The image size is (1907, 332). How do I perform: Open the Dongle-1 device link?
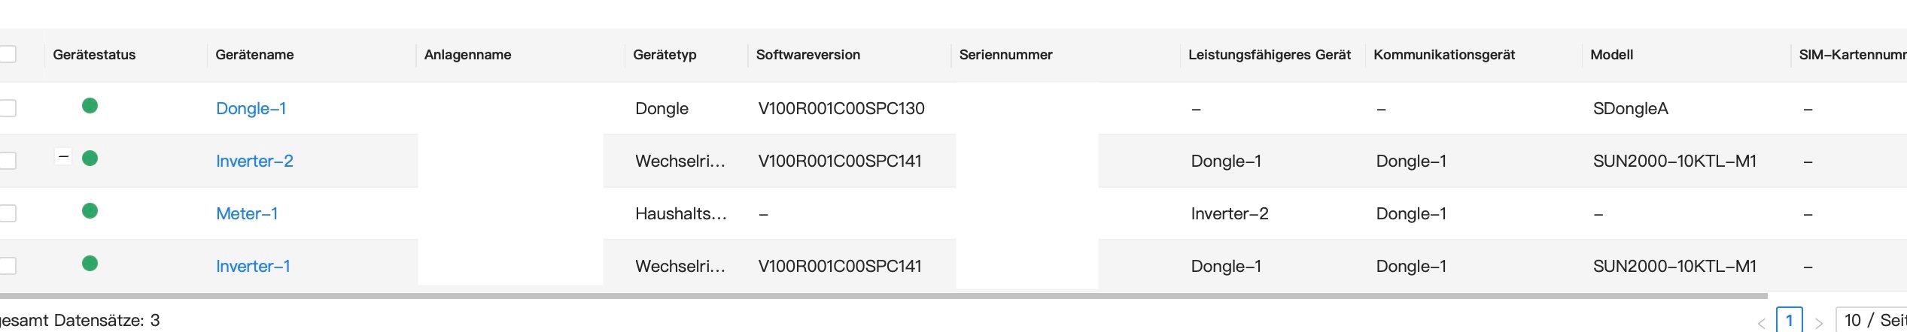point(251,108)
